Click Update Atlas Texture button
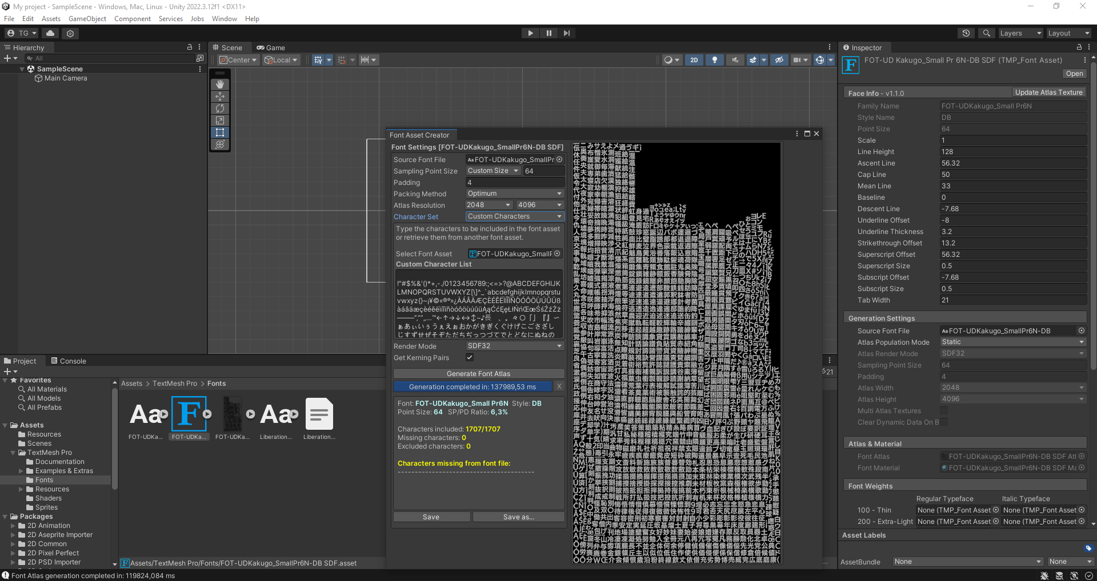The image size is (1097, 581). pos(1048,92)
